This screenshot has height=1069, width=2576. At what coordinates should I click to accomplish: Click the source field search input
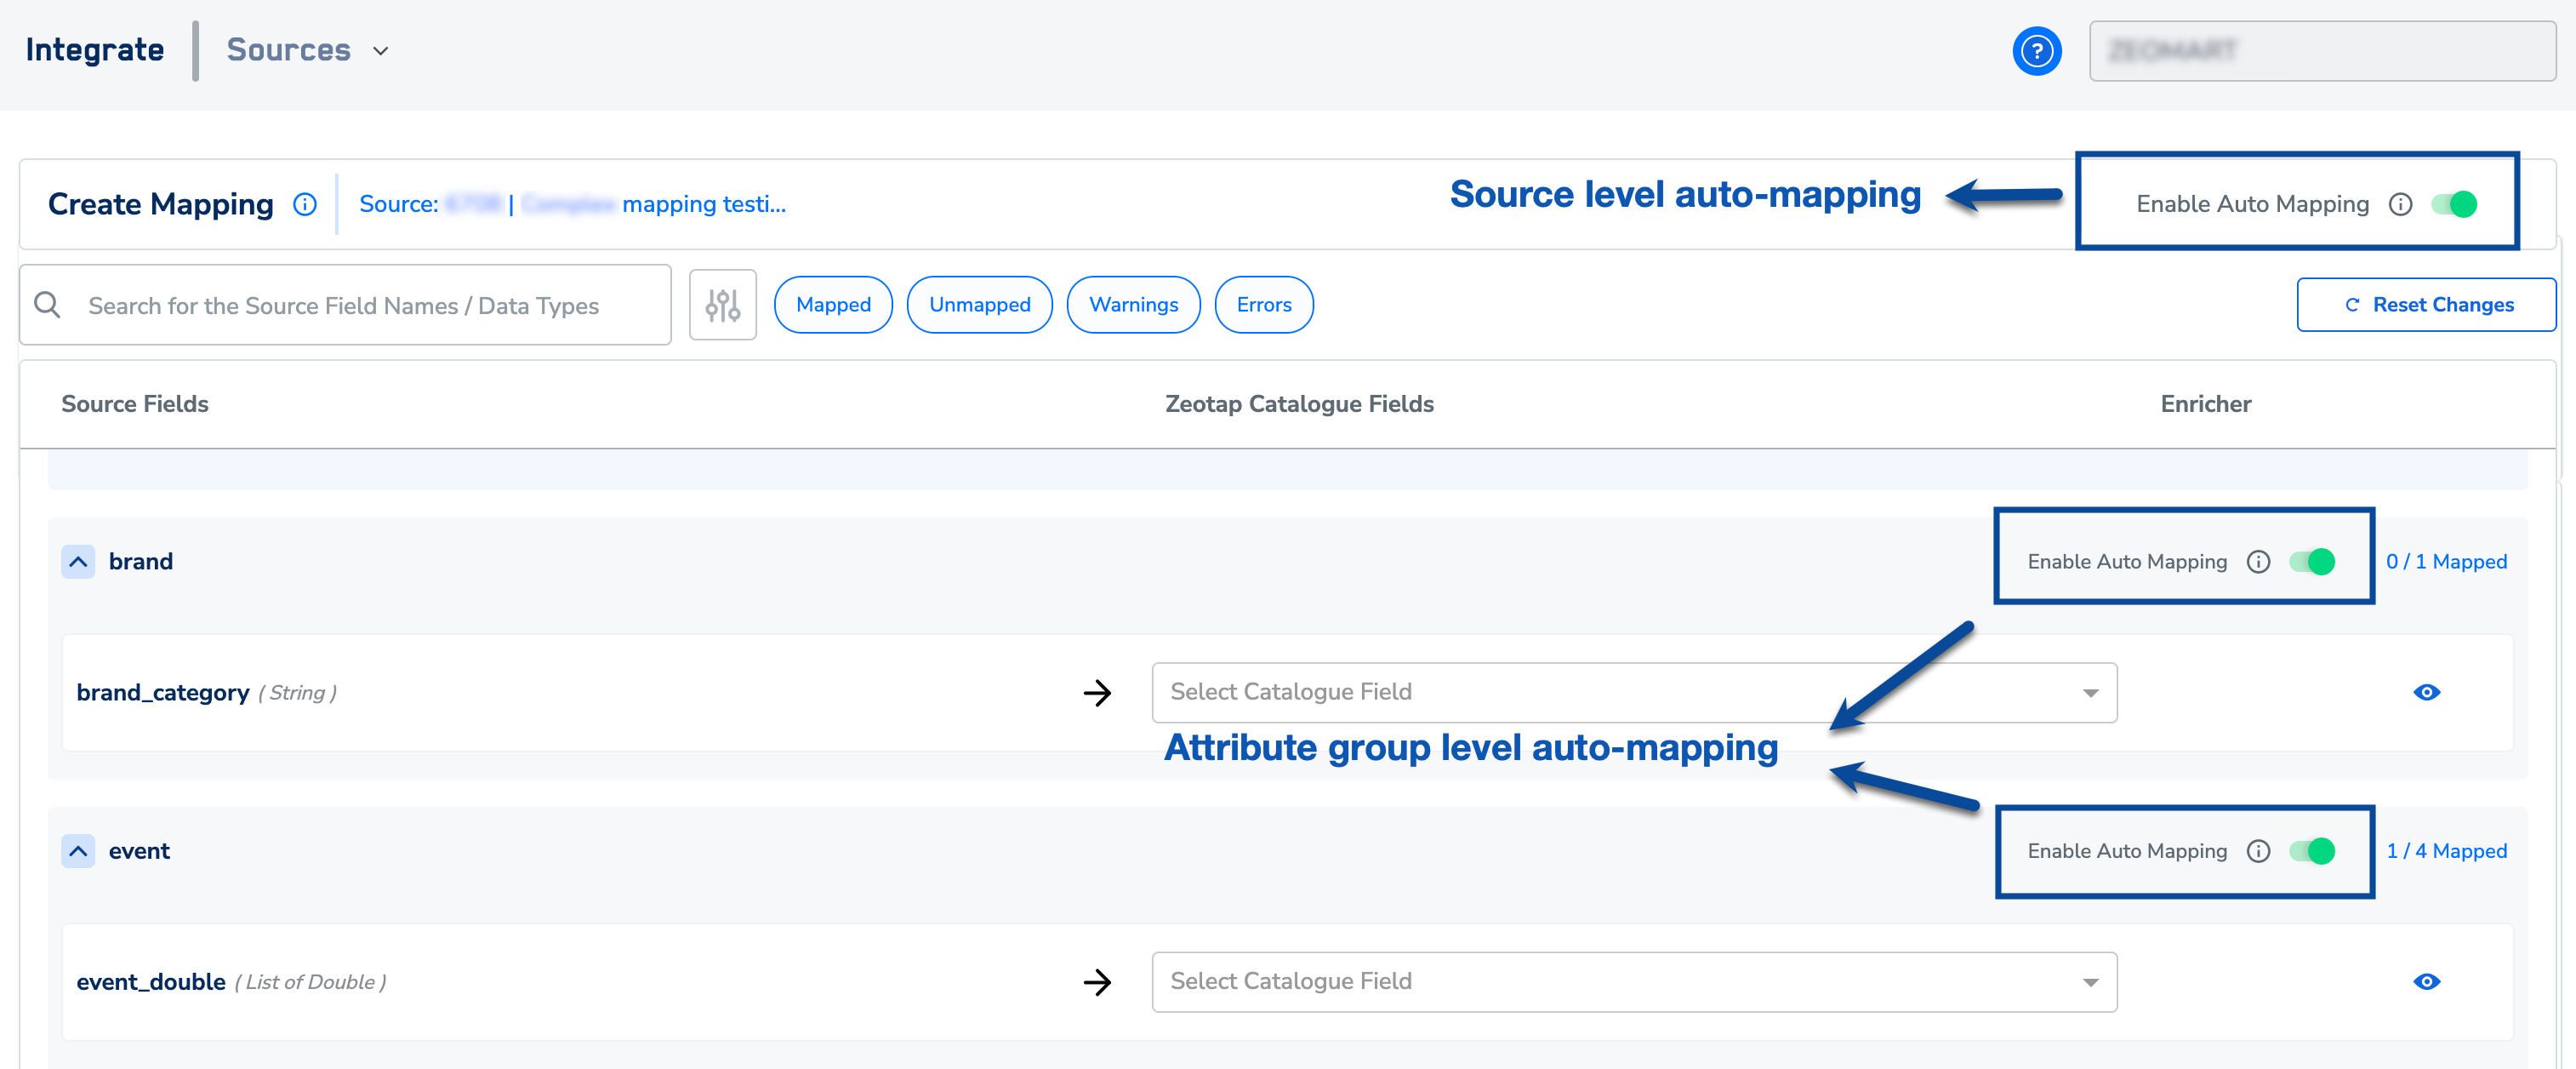coord(360,305)
